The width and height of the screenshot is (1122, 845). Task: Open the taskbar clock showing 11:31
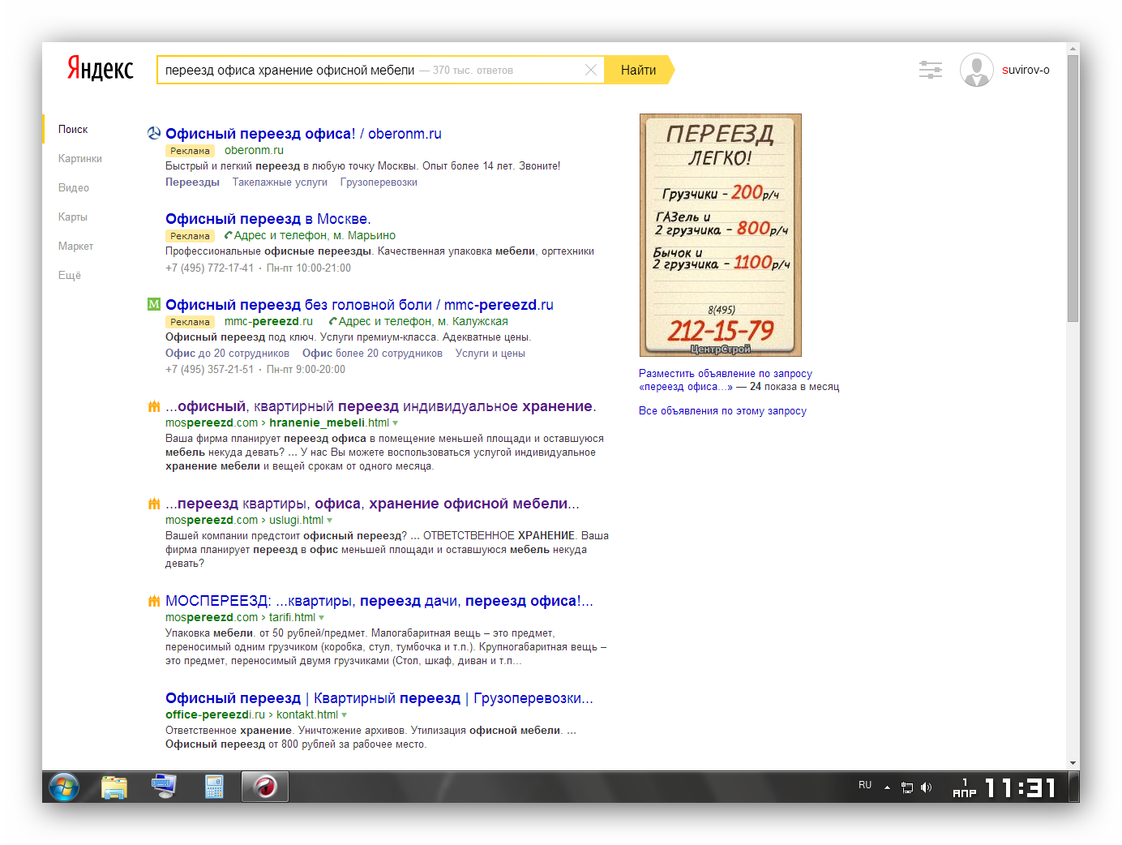click(1021, 787)
